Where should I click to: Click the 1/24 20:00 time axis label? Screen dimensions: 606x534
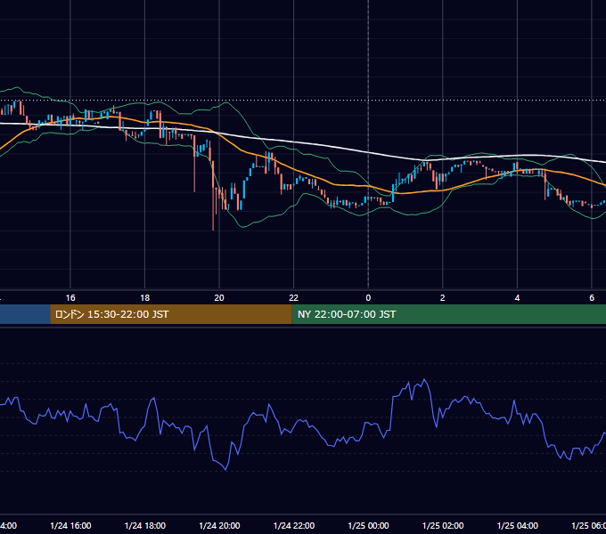click(219, 525)
